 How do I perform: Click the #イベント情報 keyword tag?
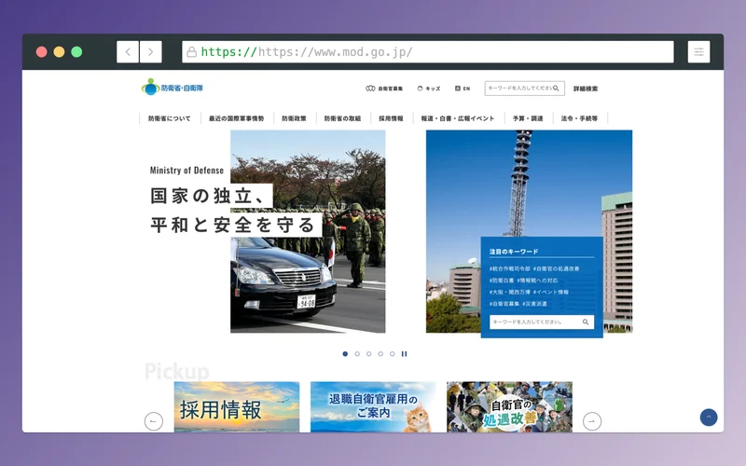(551, 292)
